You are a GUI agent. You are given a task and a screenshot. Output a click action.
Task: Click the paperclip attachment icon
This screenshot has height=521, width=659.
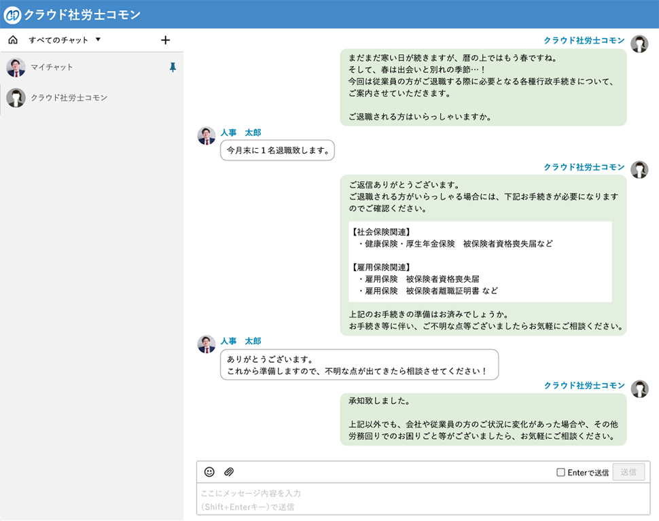(229, 472)
